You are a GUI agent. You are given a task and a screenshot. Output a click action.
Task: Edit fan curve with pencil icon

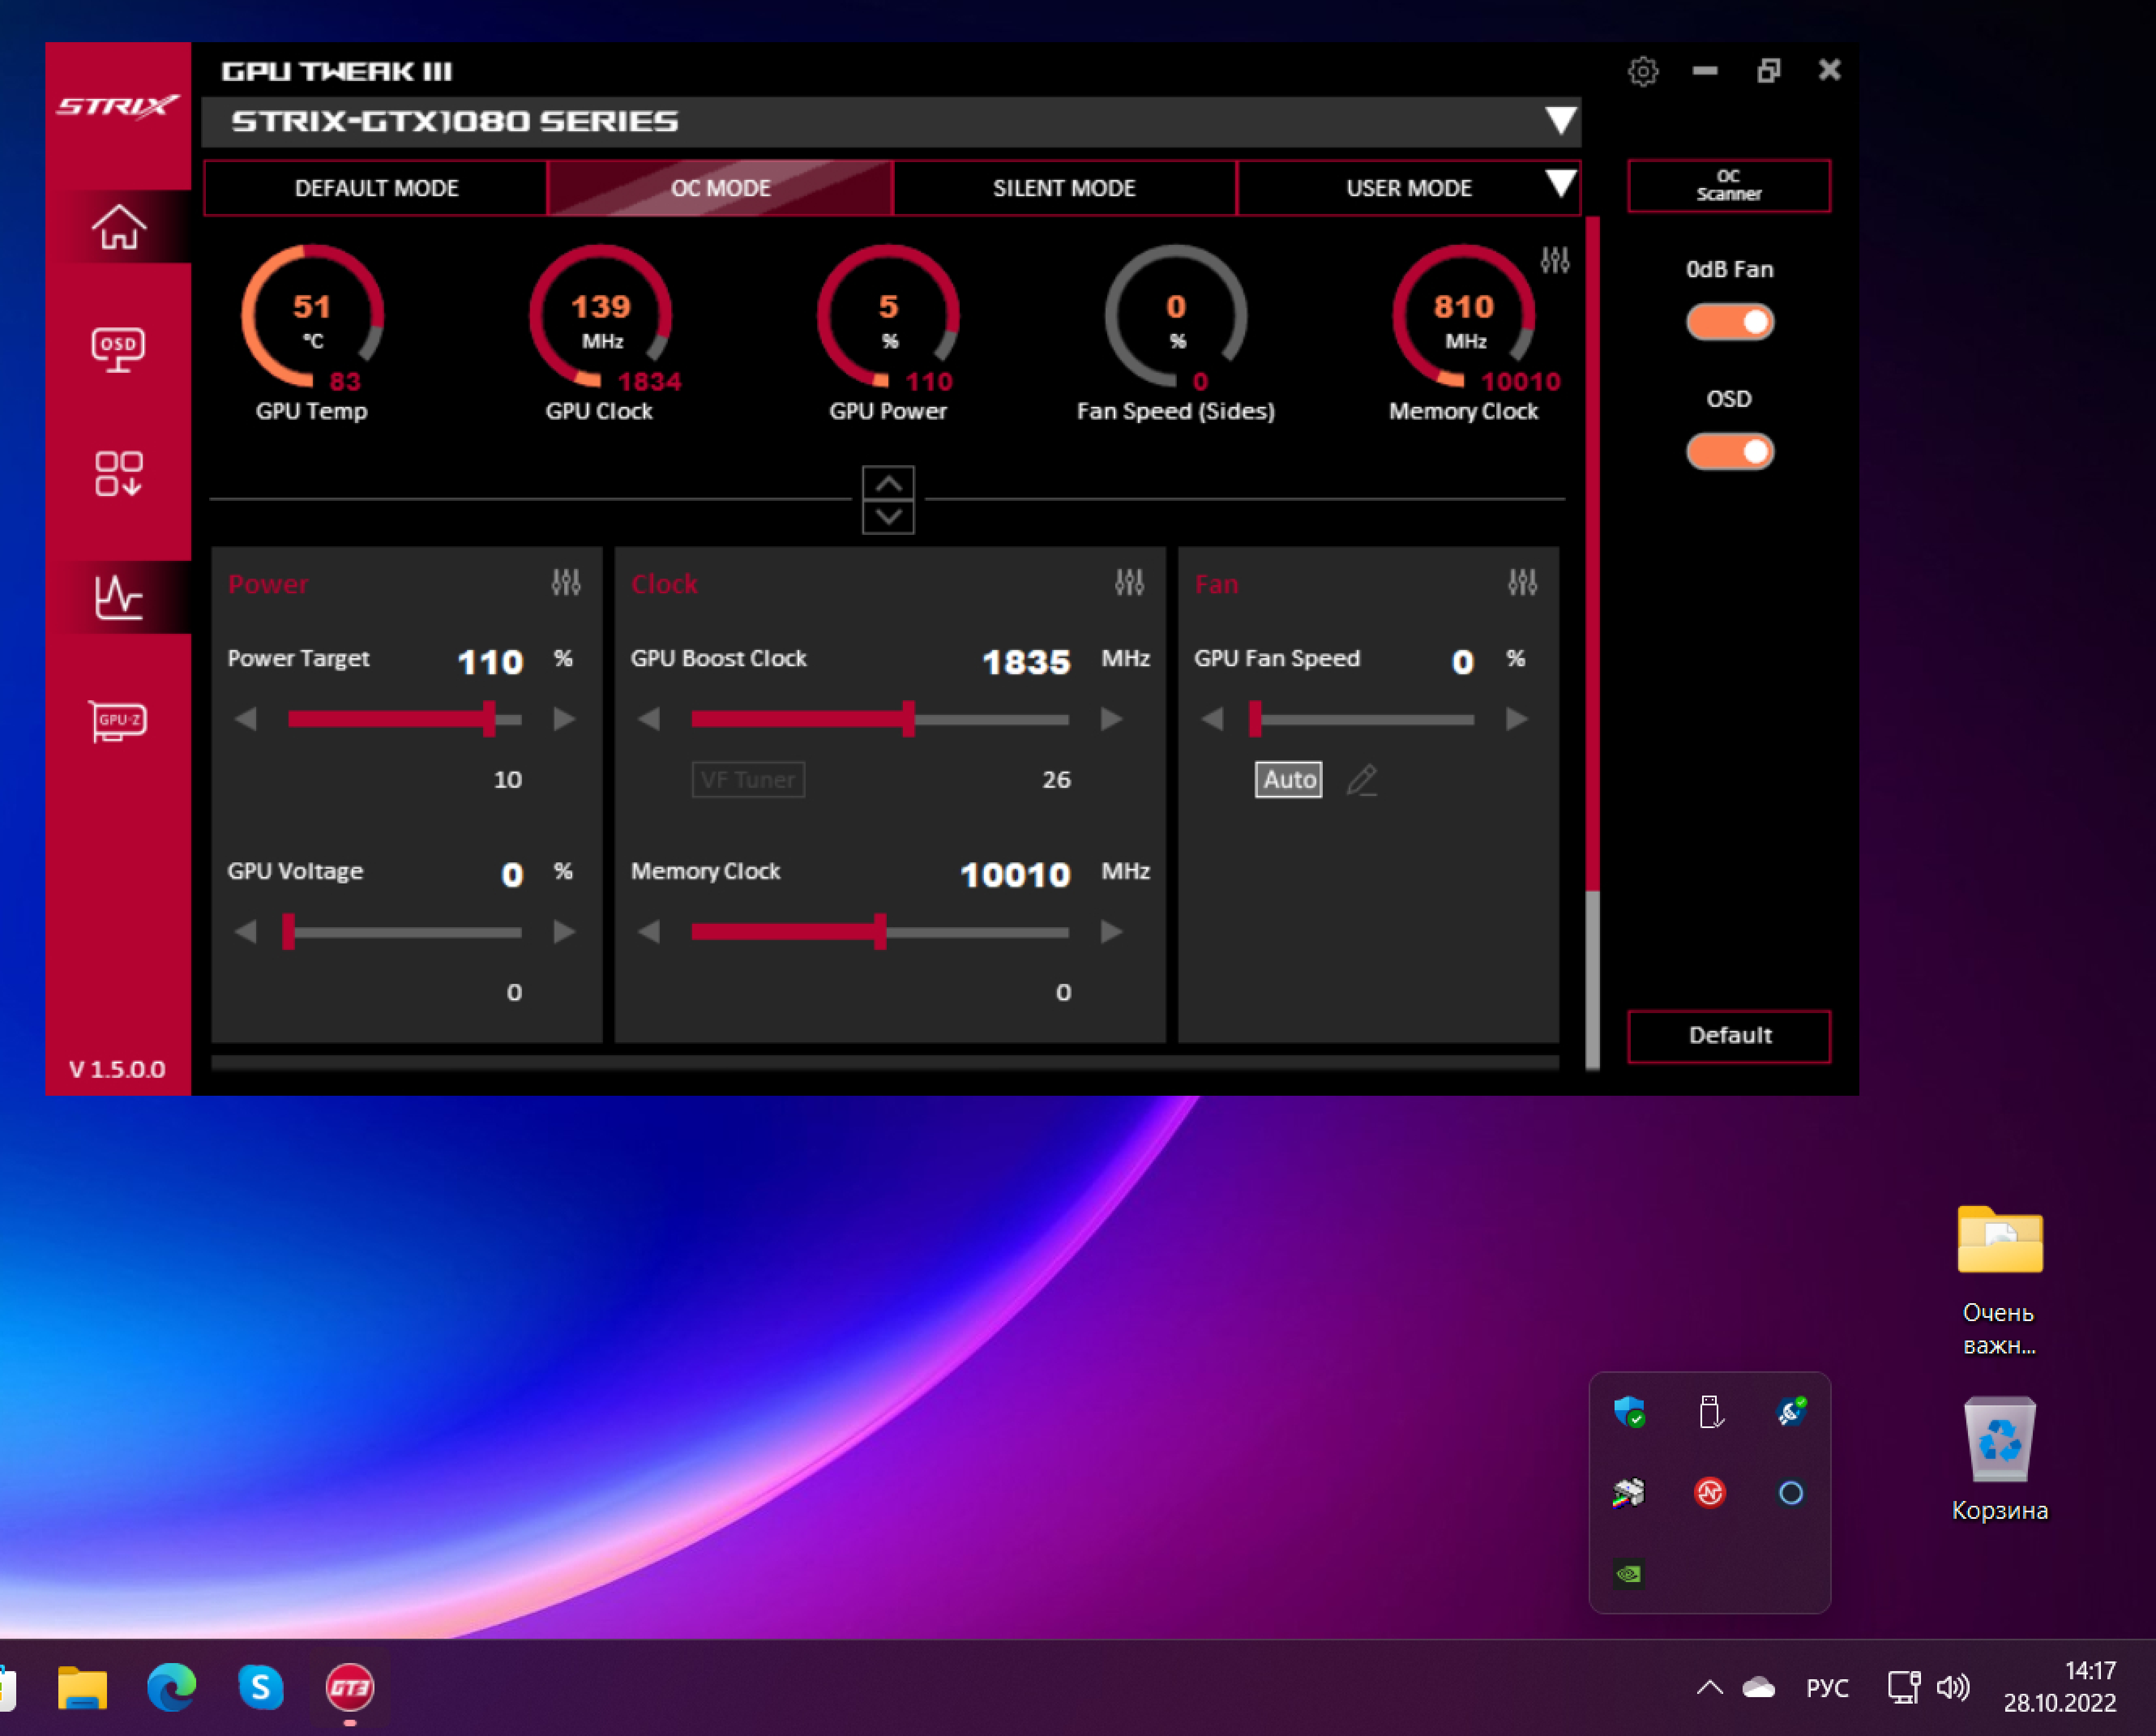click(x=1362, y=780)
